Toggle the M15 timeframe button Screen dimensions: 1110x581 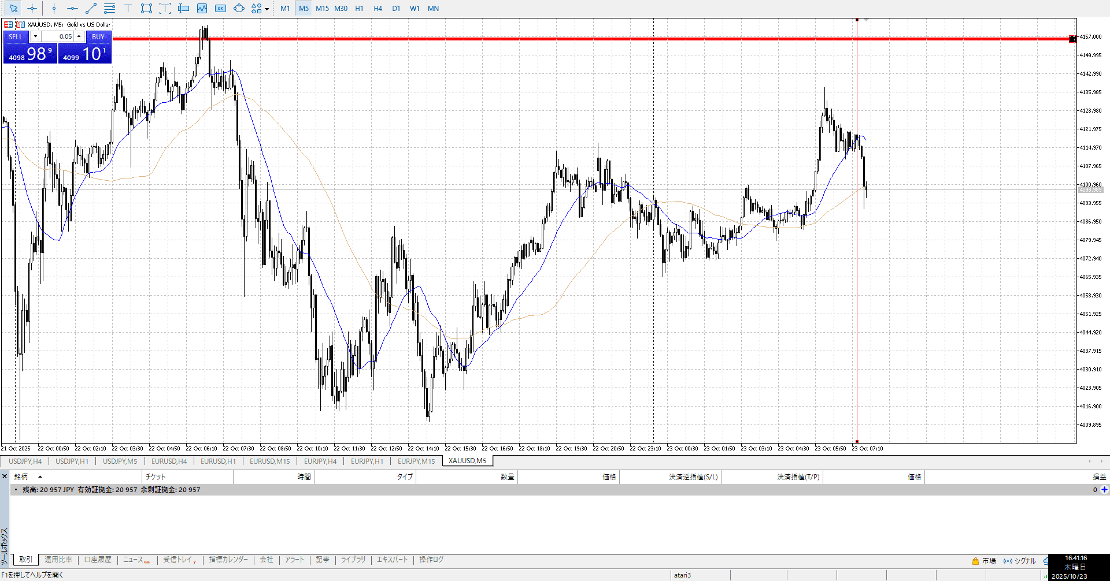[322, 8]
